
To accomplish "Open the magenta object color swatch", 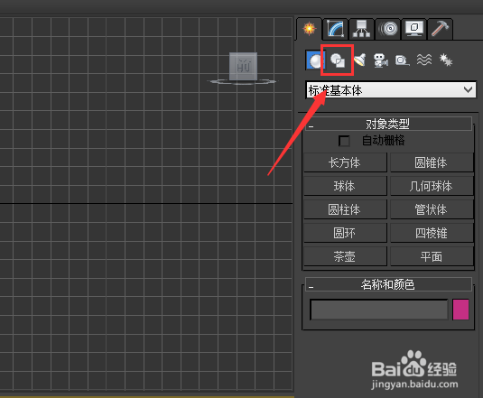I will click(460, 310).
